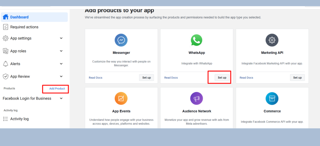Expand Facebook Login for Business chevron

pos(61,98)
